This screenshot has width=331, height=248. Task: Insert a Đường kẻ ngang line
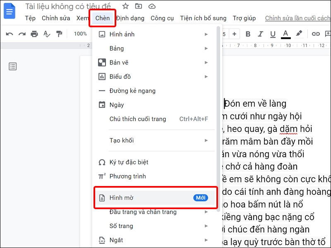154,91
